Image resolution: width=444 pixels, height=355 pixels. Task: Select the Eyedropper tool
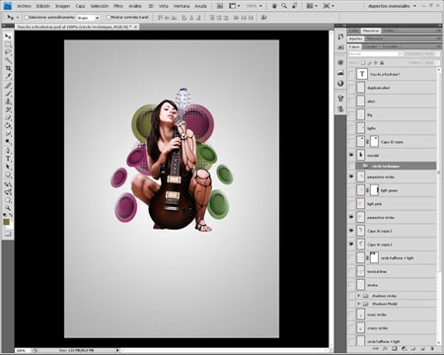point(8,76)
